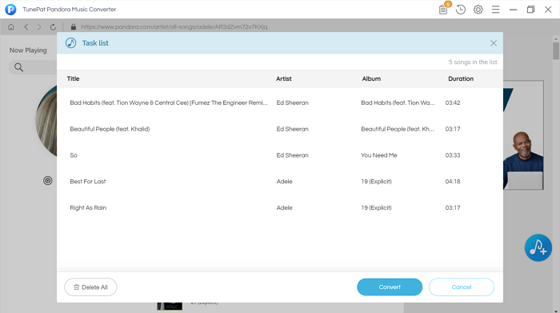Navigate forward in browser bar

[39, 26]
